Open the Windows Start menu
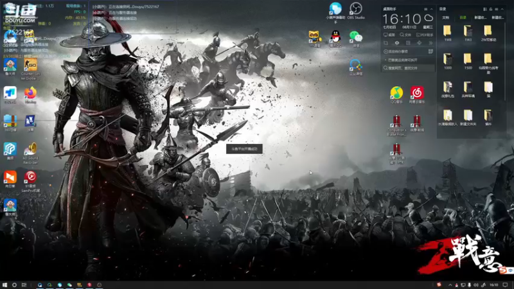 tap(4, 285)
